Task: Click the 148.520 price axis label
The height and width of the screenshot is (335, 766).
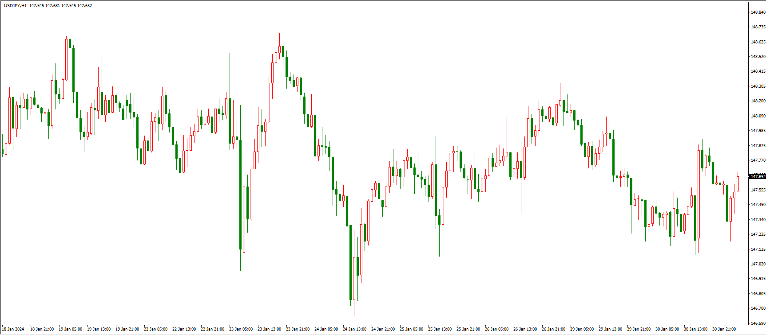Action: tap(758, 57)
